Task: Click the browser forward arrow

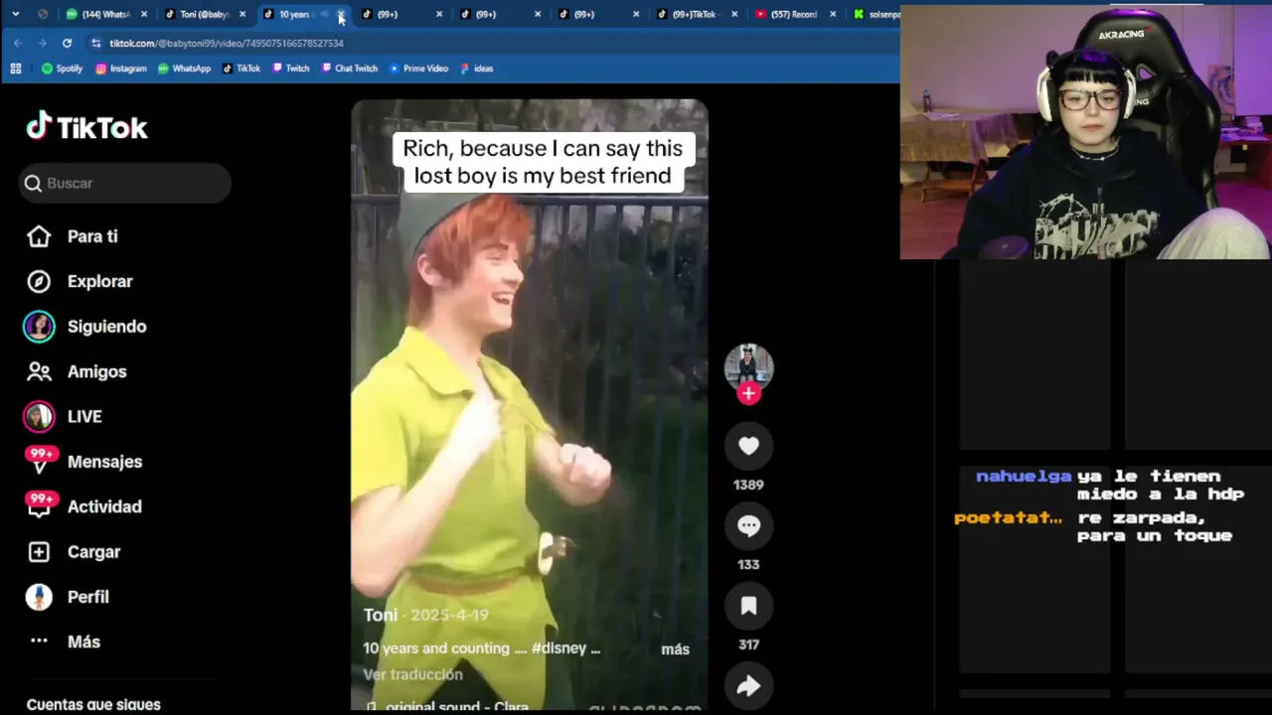Action: click(x=42, y=43)
